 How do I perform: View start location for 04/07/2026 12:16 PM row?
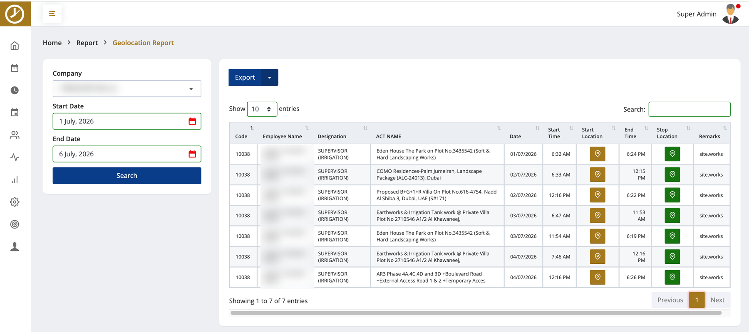pyautogui.click(x=598, y=277)
